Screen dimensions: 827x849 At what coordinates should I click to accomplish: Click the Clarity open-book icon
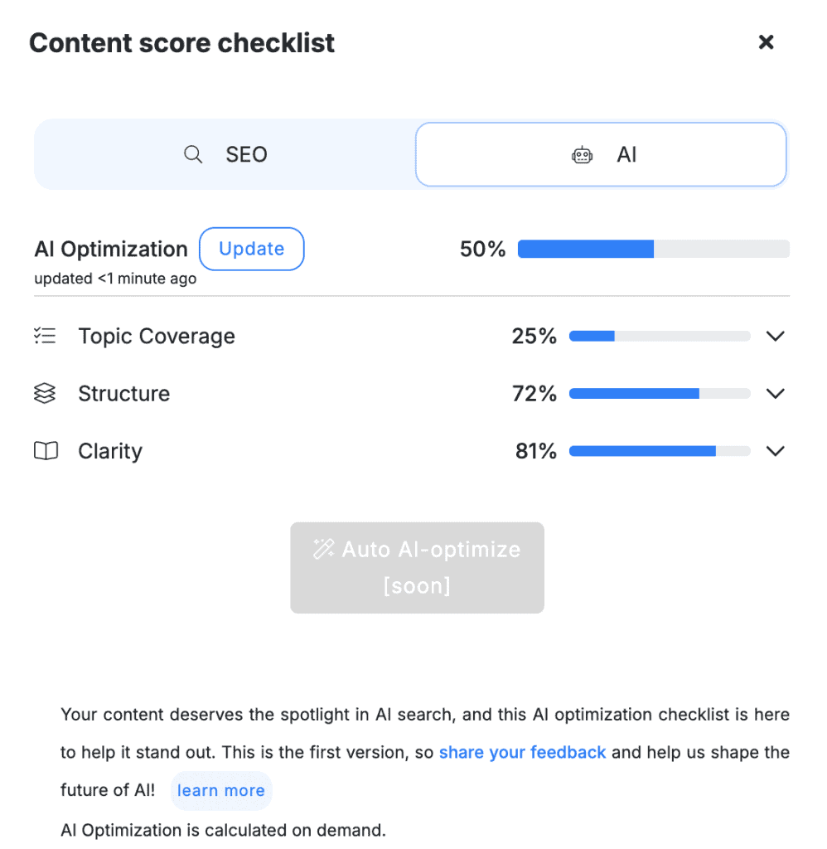click(46, 451)
